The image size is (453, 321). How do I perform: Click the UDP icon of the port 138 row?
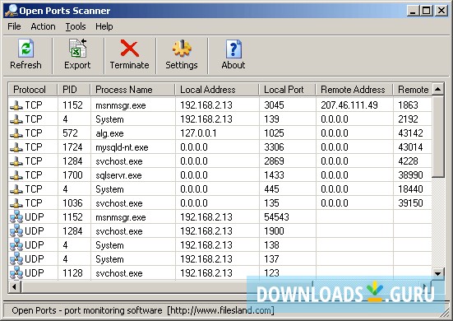tap(16, 245)
